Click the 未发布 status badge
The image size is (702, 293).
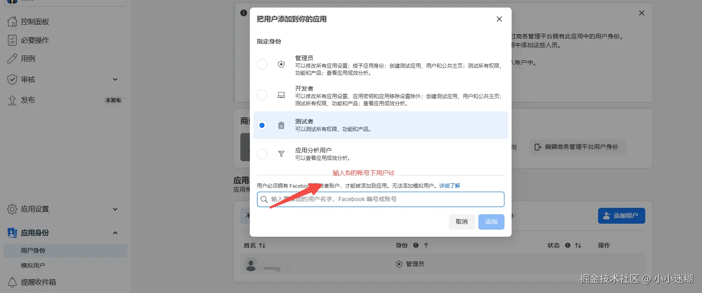(113, 100)
